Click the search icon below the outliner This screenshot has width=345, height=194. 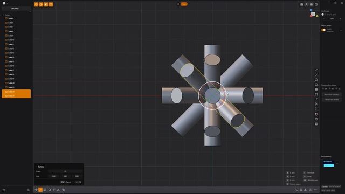click(28, 190)
